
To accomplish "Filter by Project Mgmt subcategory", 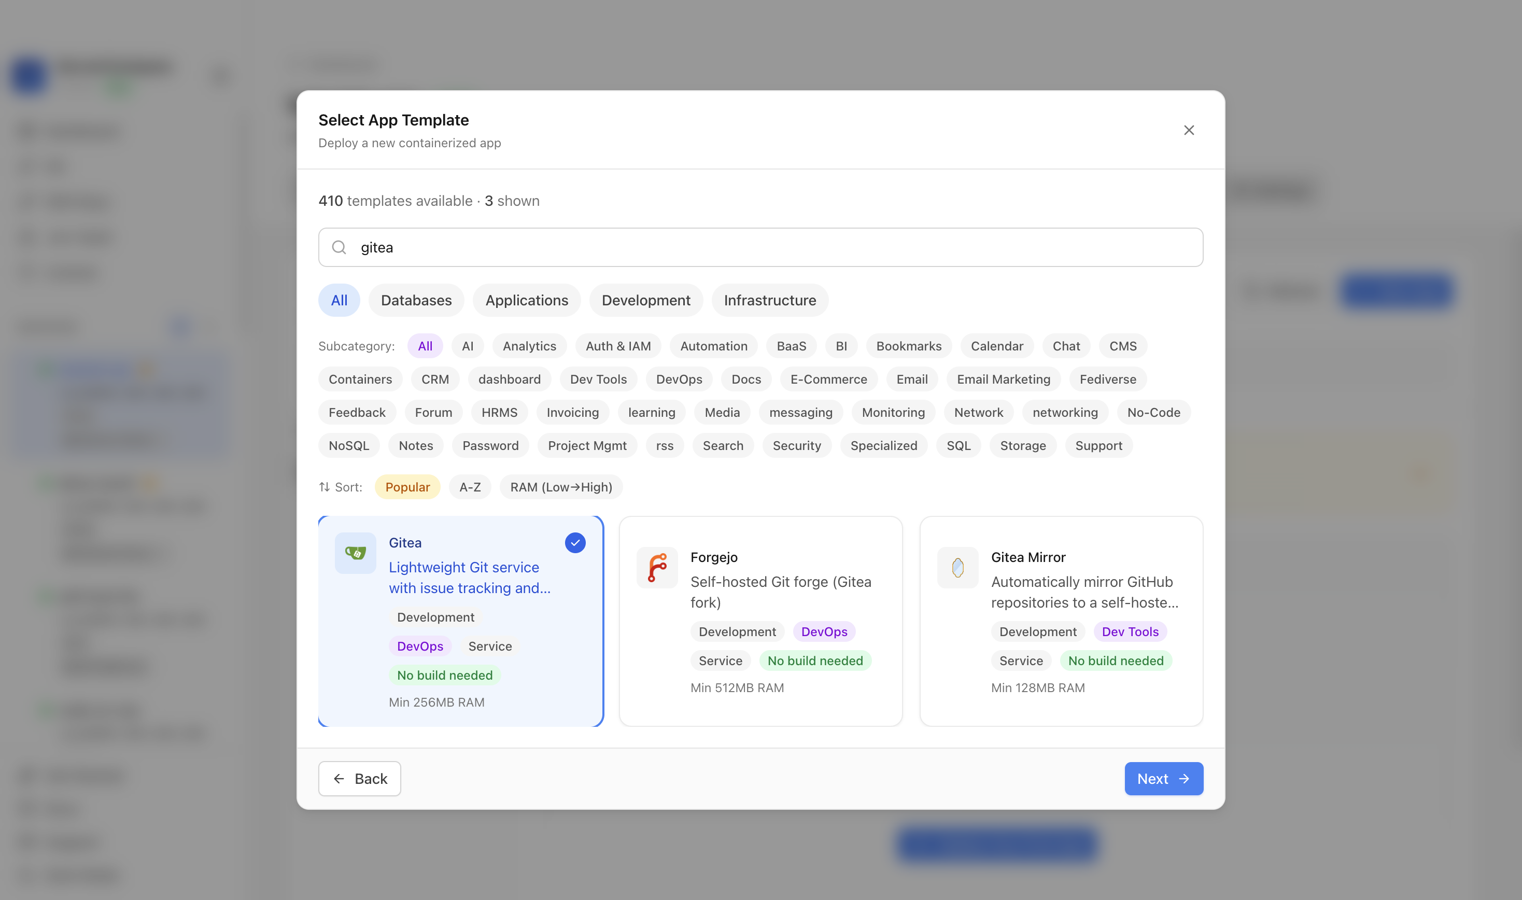I will pos(587,446).
